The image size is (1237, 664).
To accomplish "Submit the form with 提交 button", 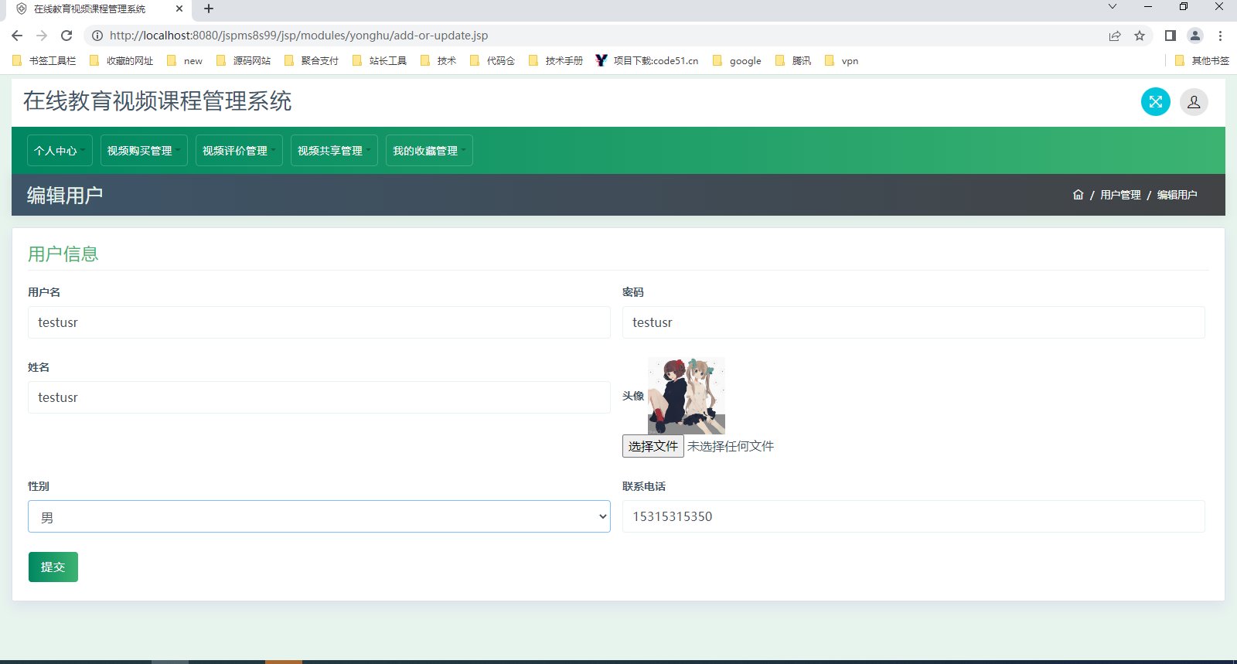I will [x=53, y=567].
